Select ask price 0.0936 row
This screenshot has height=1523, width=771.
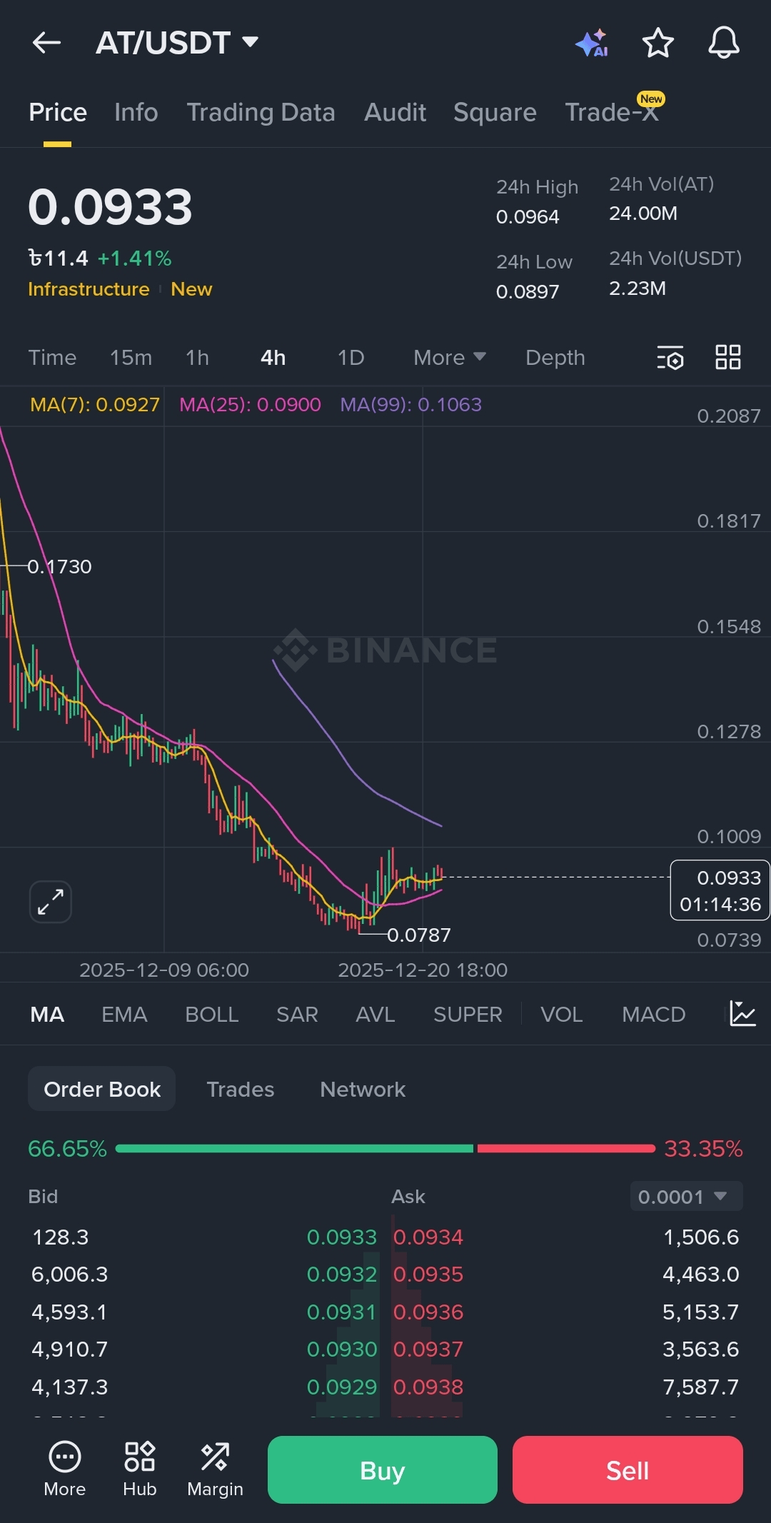click(428, 1312)
